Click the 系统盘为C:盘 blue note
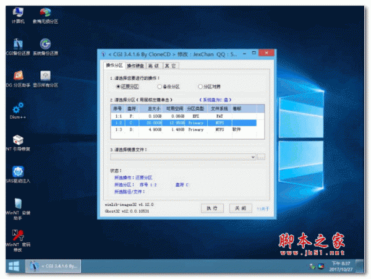The height and width of the screenshot is (279, 371). (215, 100)
